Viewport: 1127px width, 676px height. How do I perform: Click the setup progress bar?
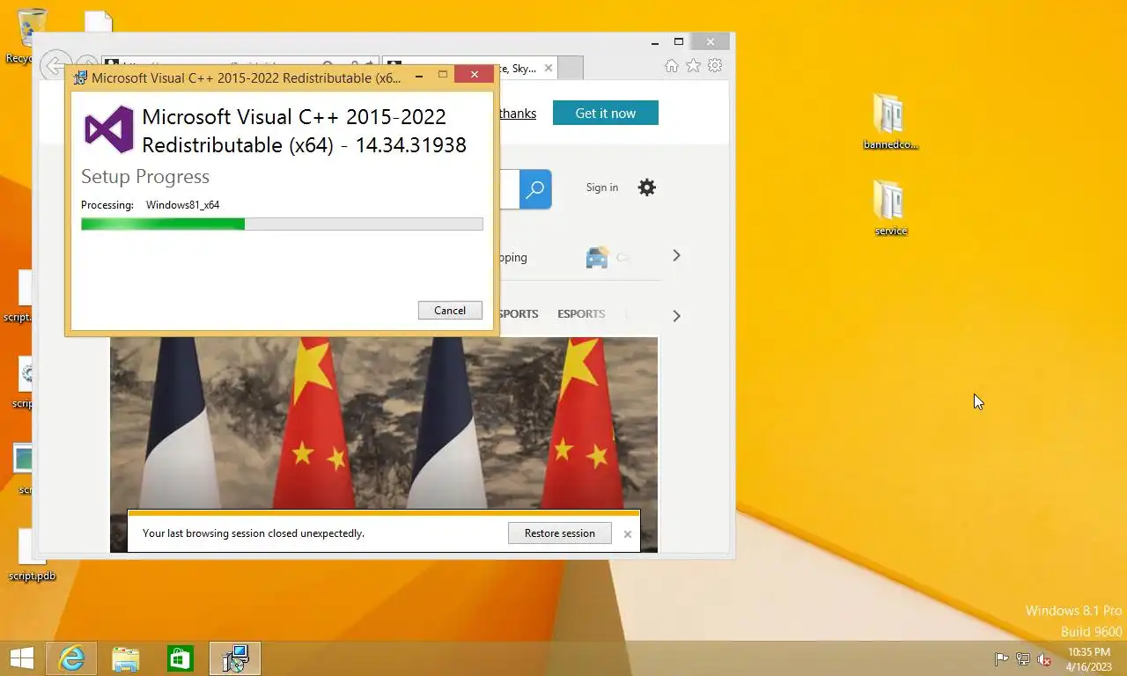point(282,224)
